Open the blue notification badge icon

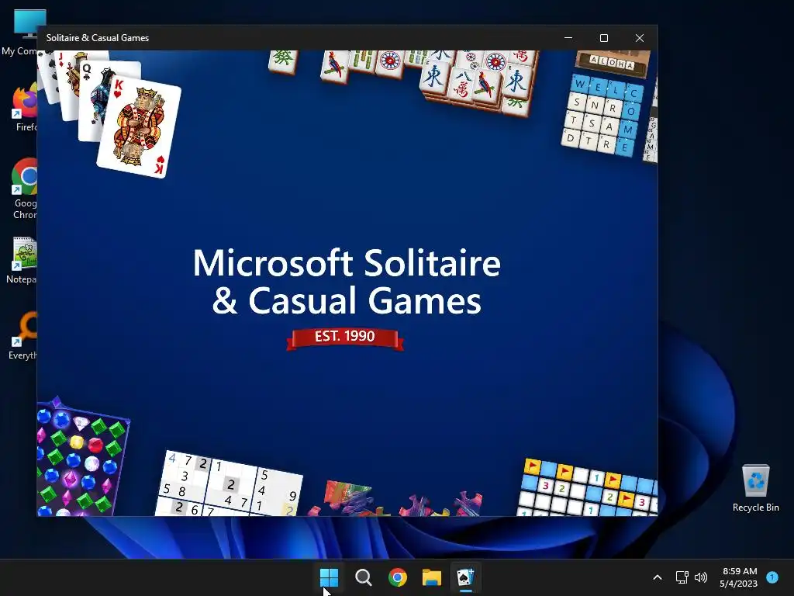772,577
